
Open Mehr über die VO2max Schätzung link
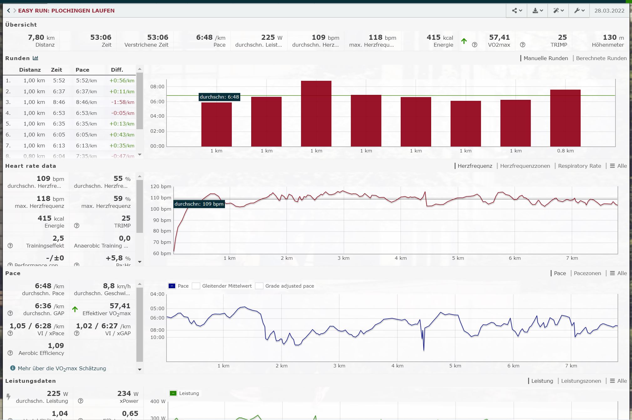62,368
